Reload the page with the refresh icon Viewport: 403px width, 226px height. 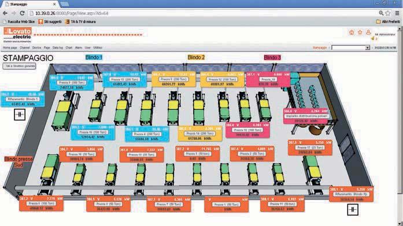tap(22, 13)
